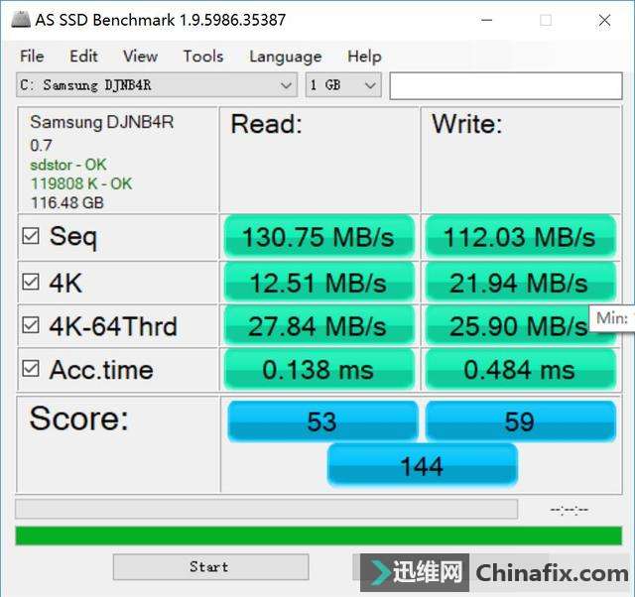Viewport: 635px width, 597px height.
Task: Minimize the AS SSD Benchmark window
Action: coord(487,20)
